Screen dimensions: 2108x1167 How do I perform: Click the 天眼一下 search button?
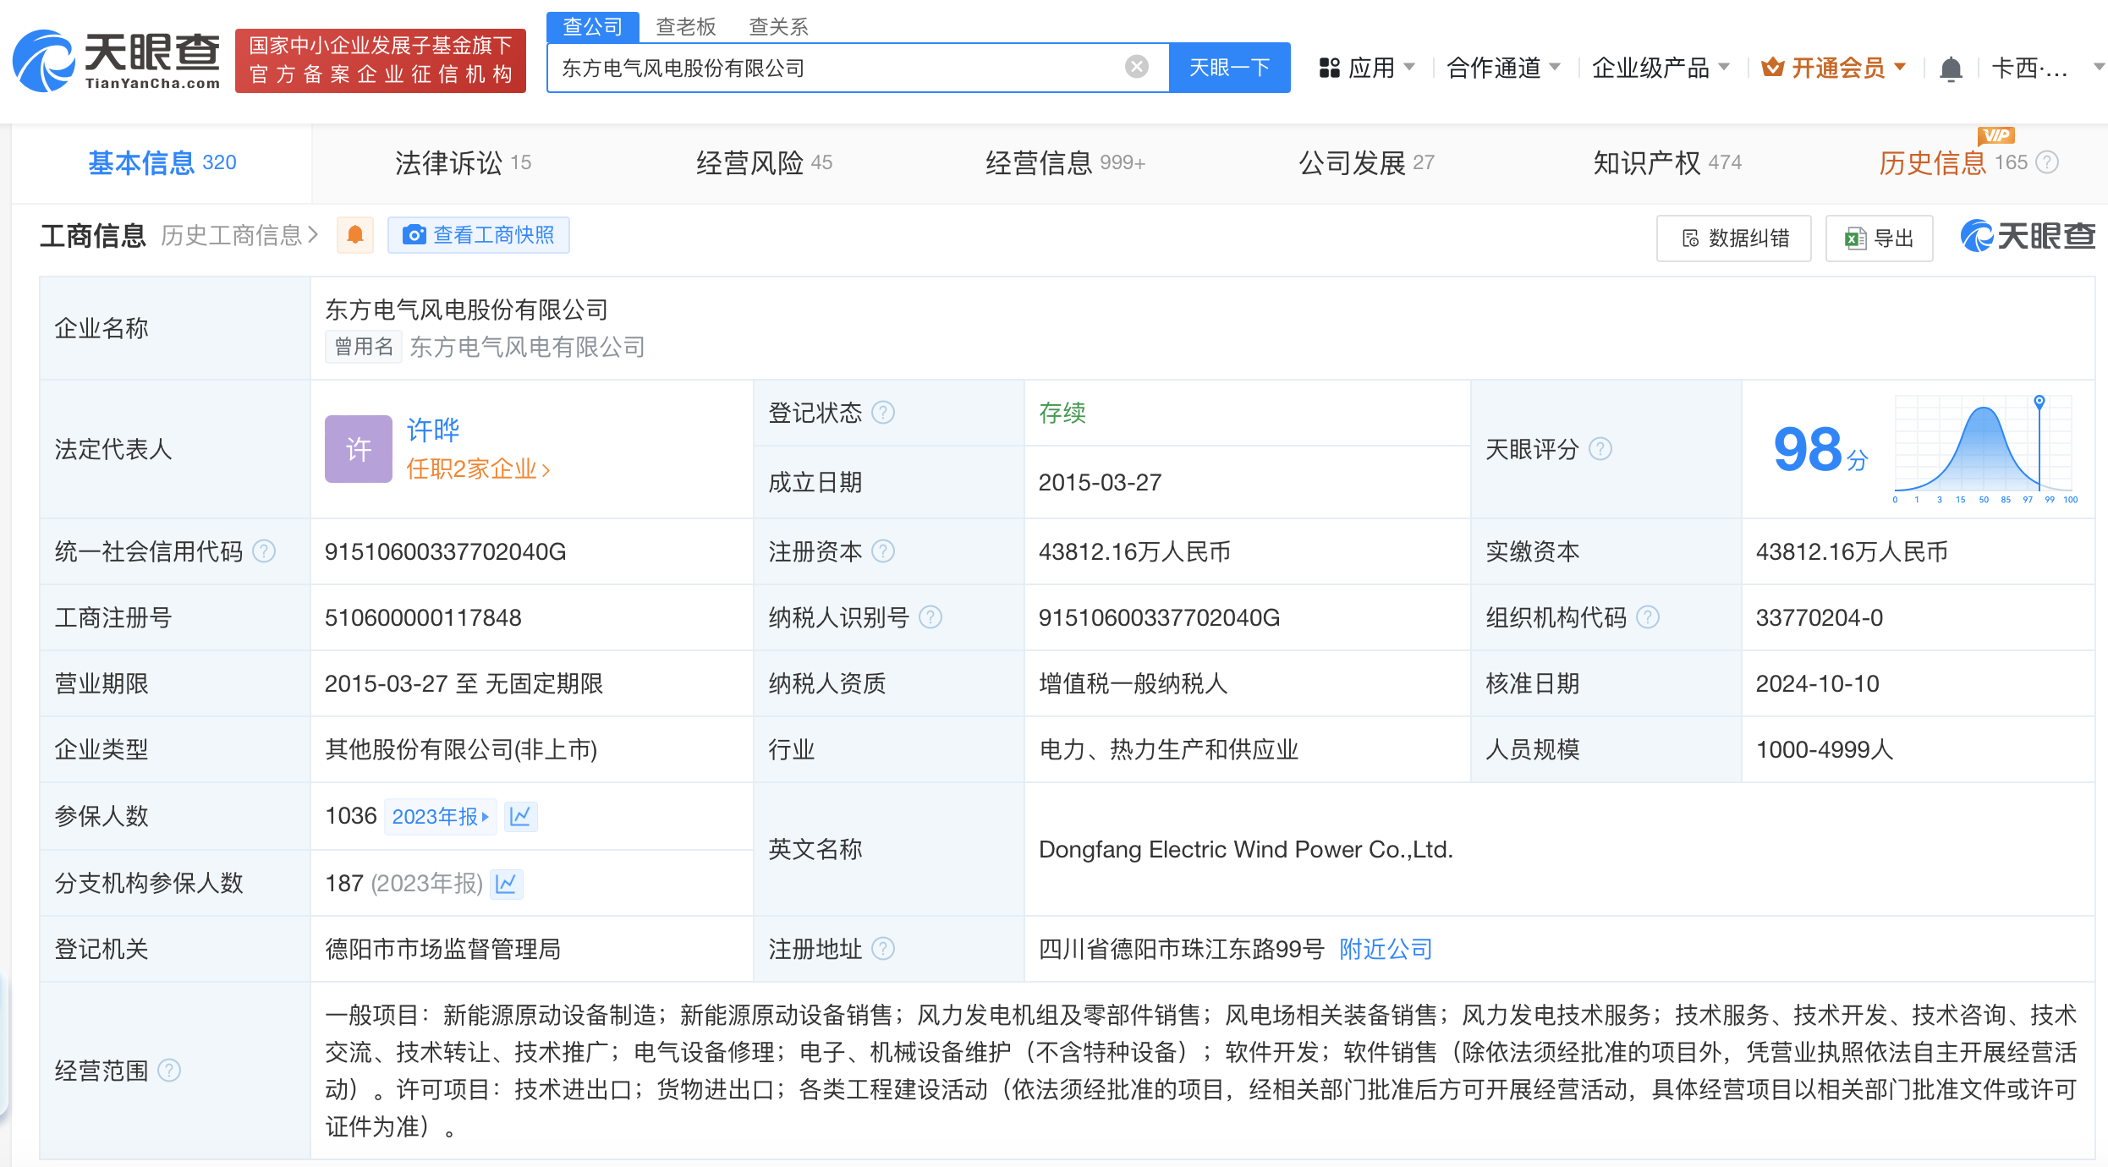[1230, 68]
